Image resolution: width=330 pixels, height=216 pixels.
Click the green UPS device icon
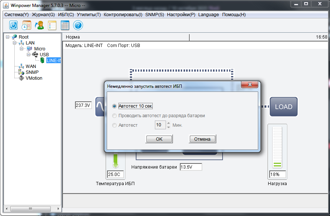click(42, 61)
